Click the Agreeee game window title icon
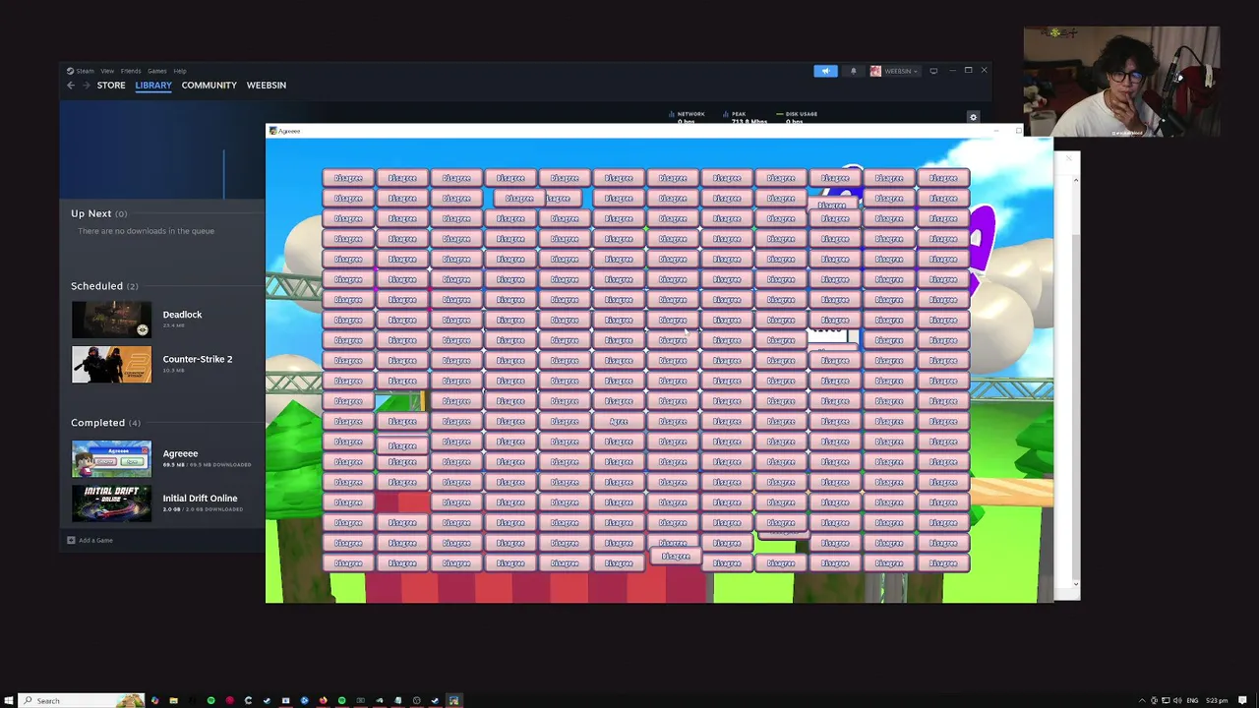The image size is (1259, 708). (273, 131)
